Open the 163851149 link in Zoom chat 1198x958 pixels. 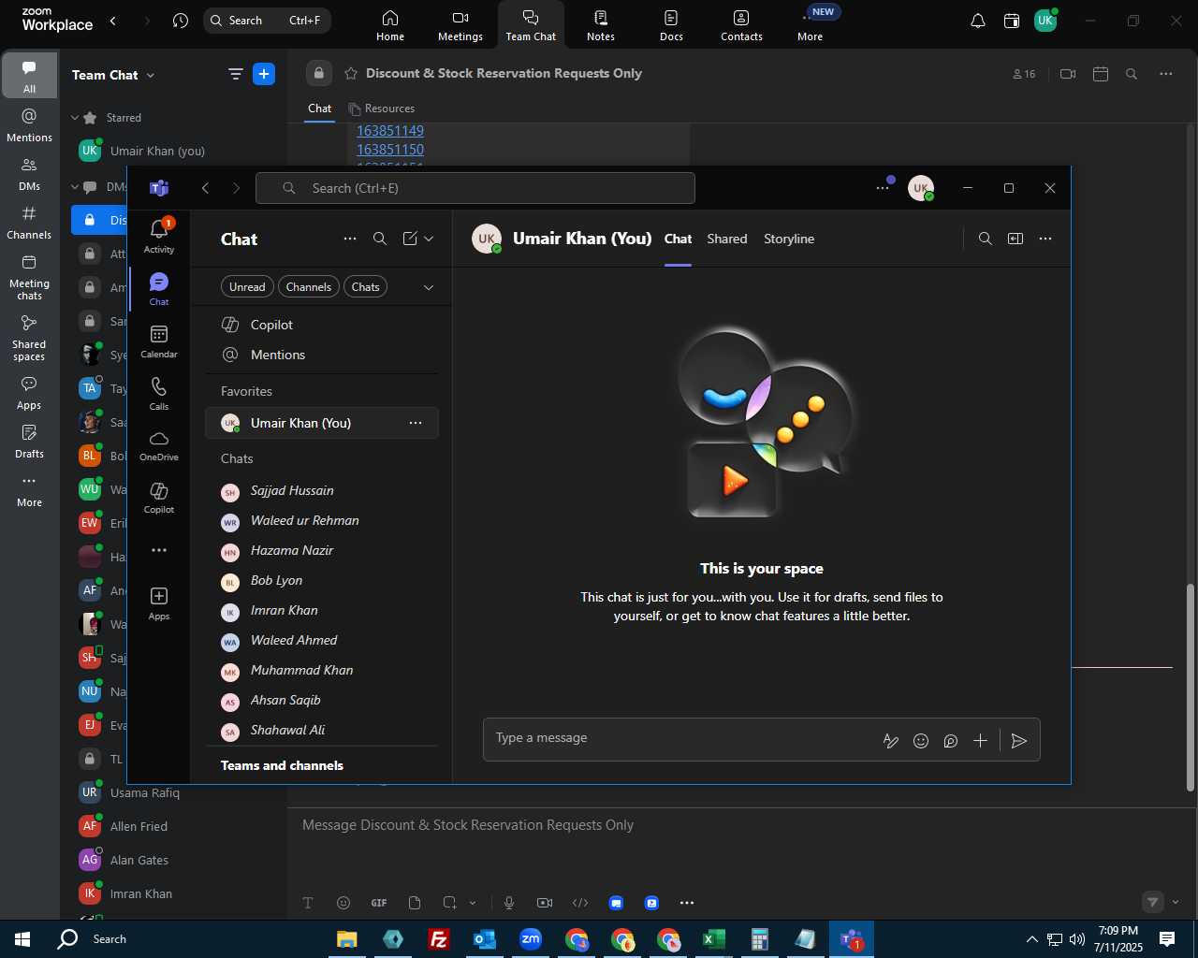point(390,131)
